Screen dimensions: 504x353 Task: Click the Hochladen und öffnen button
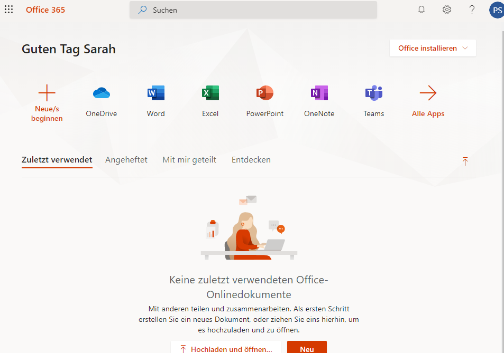coord(226,348)
